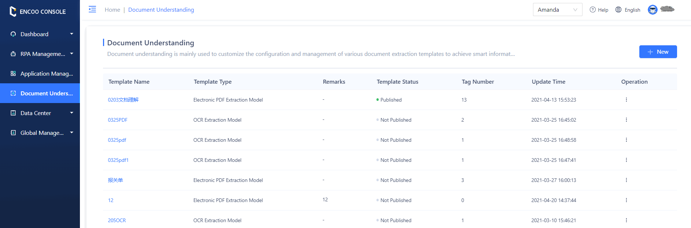Click the plus icon in New button
This screenshot has width=691, height=228.
coord(650,52)
